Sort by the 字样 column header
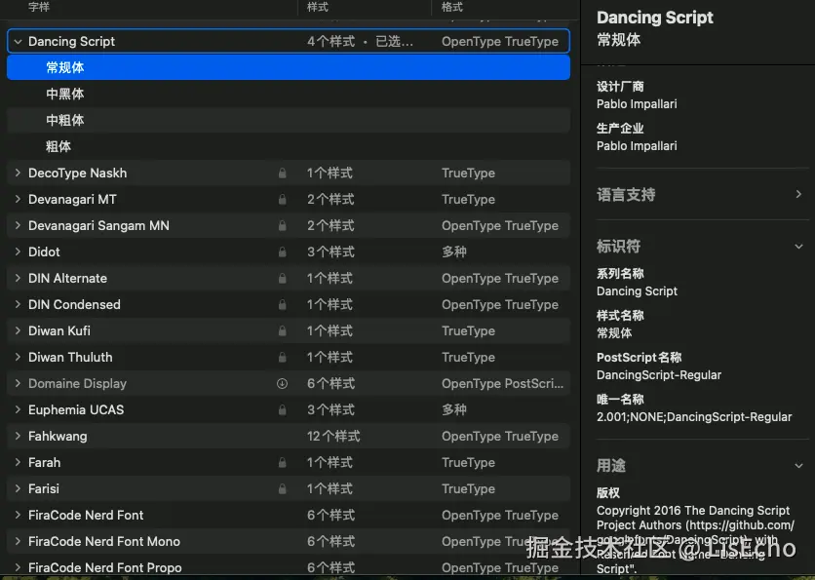This screenshot has width=815, height=580. coord(39,7)
